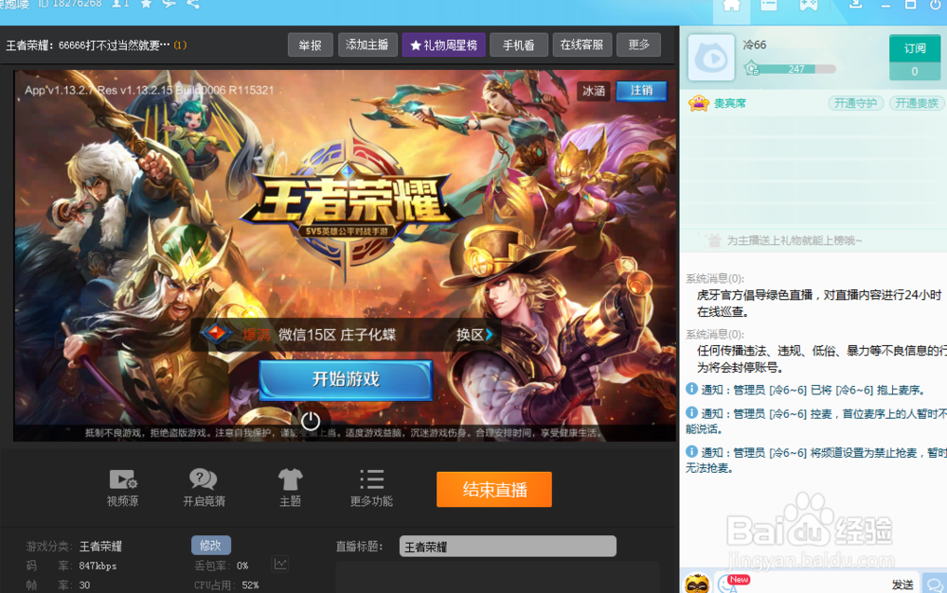Click the frame rate value 30
The width and height of the screenshot is (947, 593).
(x=84, y=585)
